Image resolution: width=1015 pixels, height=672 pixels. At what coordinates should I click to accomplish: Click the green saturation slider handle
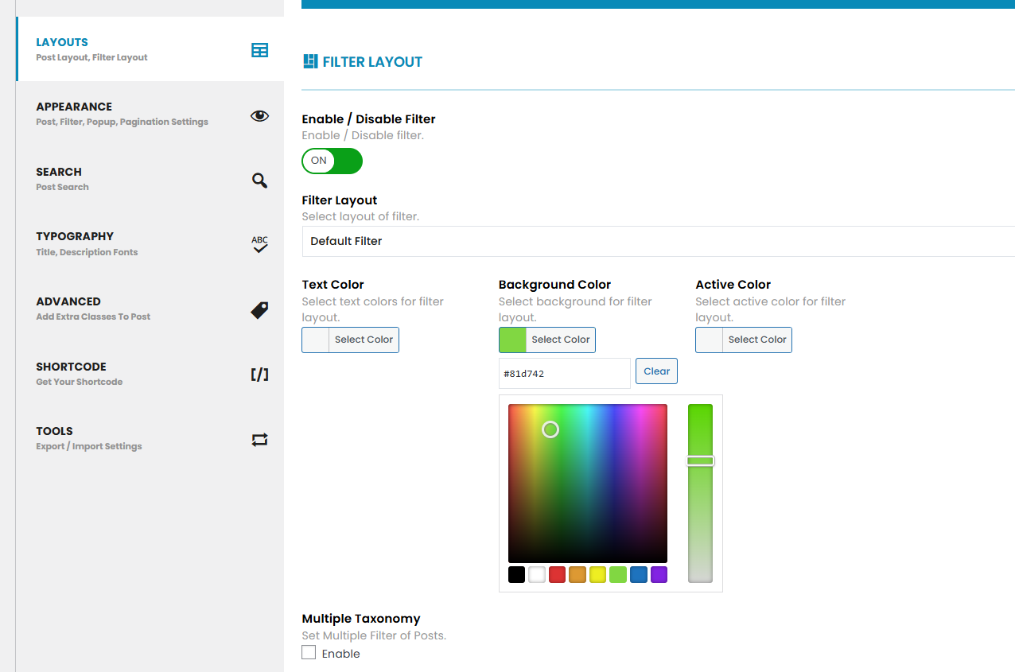tap(701, 461)
